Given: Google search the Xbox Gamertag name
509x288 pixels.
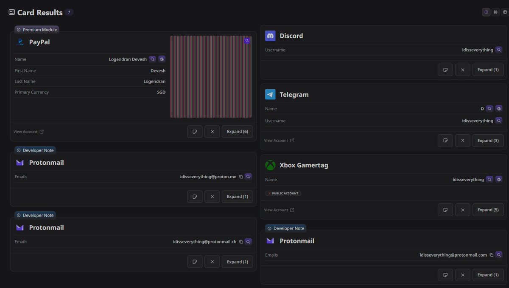Looking at the screenshot, I should (499, 179).
